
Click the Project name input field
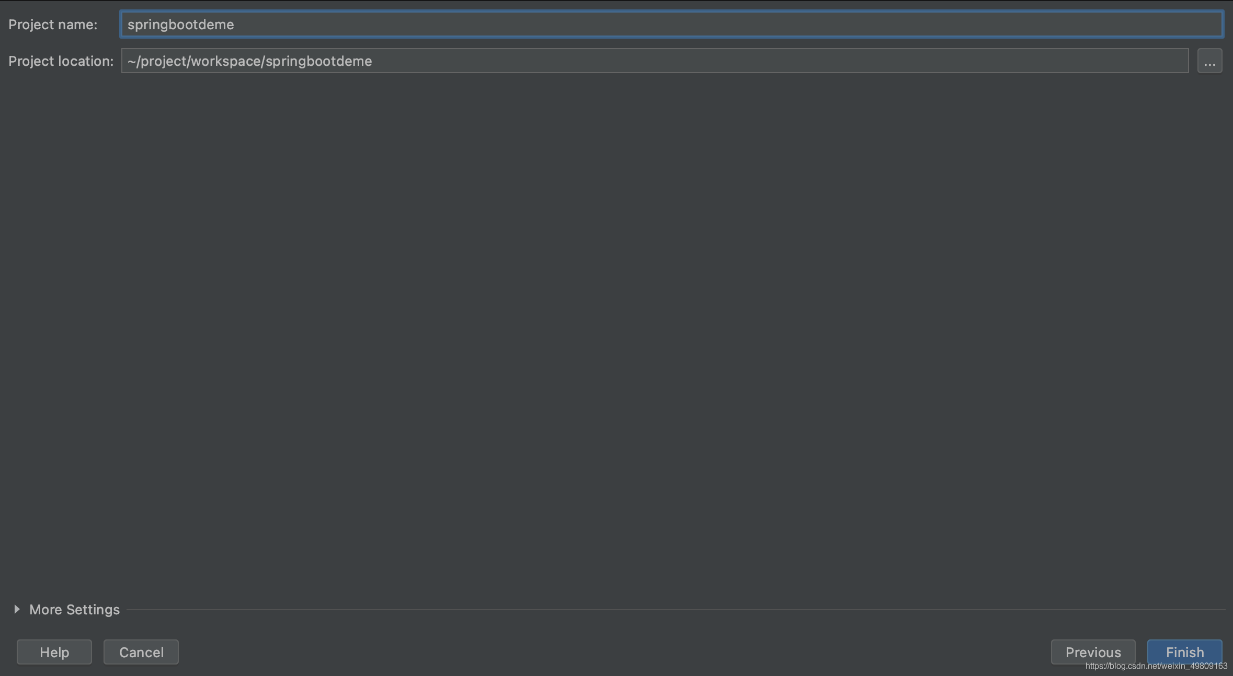(671, 25)
